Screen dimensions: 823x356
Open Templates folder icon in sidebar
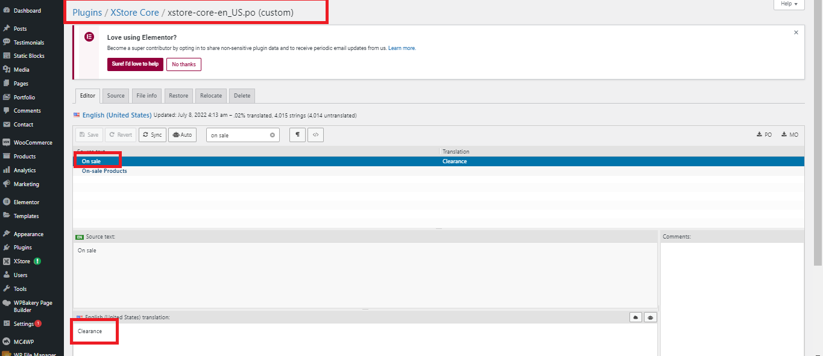pyautogui.click(x=7, y=216)
